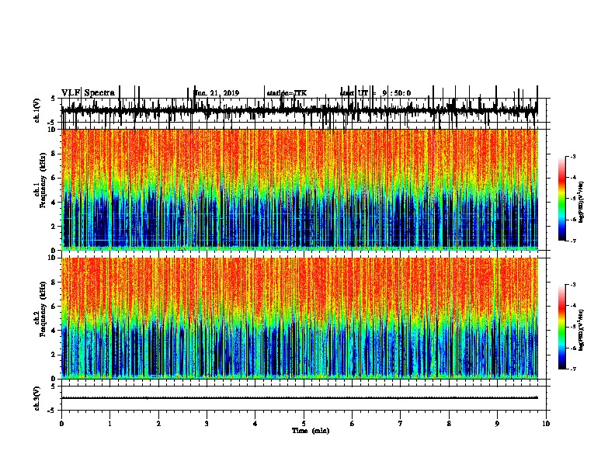
Task: Click the ch.2 colorbar "log(PSD)" unit label
Action: (x=581, y=331)
